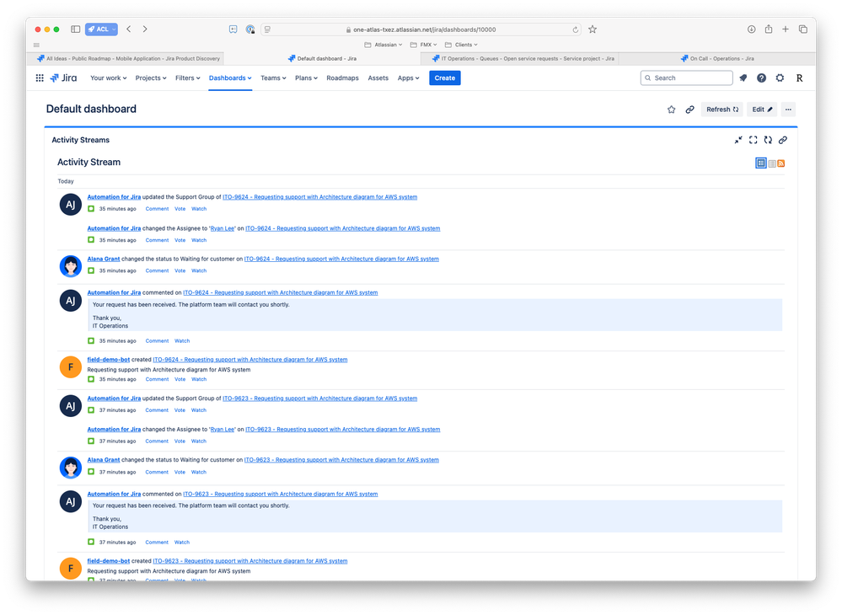
Task: Expand the Teams dropdown
Action: point(273,78)
